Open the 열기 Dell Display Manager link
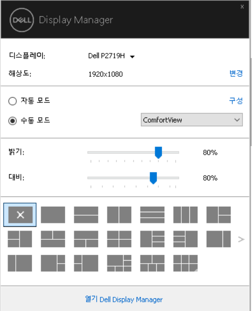The image size is (252, 311). pos(124,299)
